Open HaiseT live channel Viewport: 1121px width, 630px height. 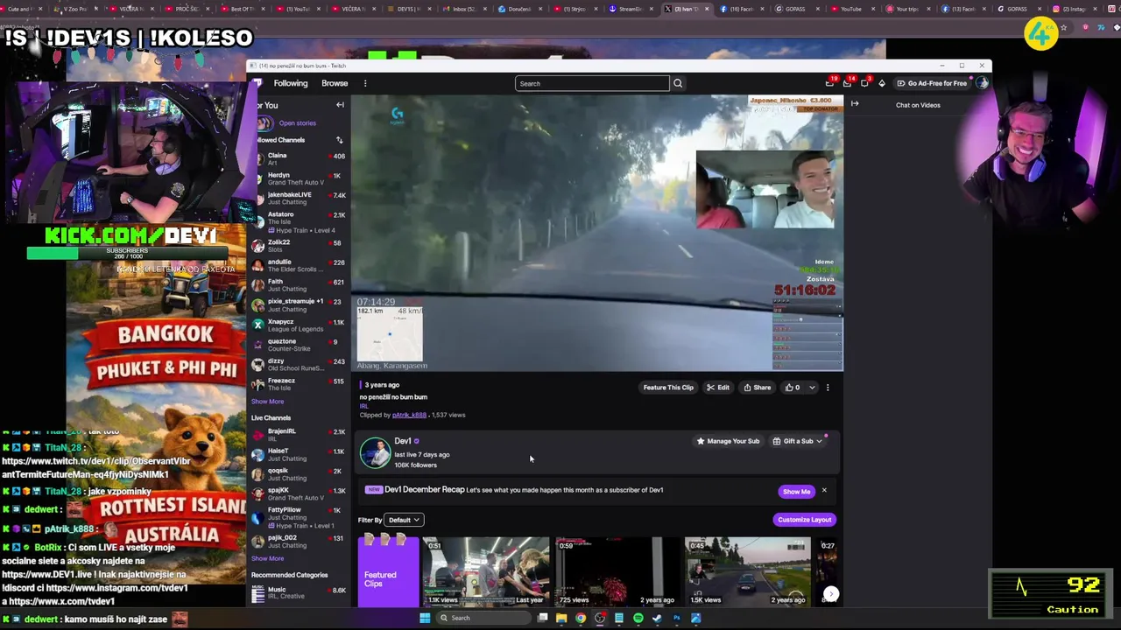click(x=298, y=454)
